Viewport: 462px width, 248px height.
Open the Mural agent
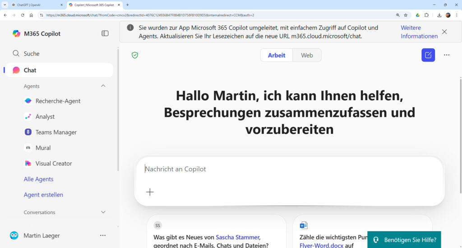[x=37, y=148]
